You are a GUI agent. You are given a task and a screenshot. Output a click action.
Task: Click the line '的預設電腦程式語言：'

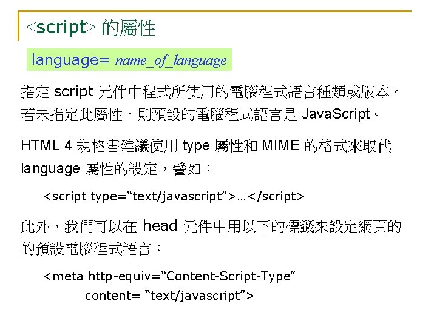point(92,249)
